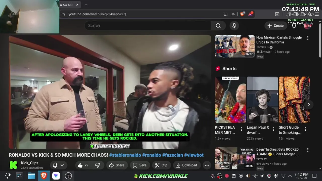Screen dimensions: 322x181
Task: Open more actions ellipsis under video
Action: [x=207, y=165]
